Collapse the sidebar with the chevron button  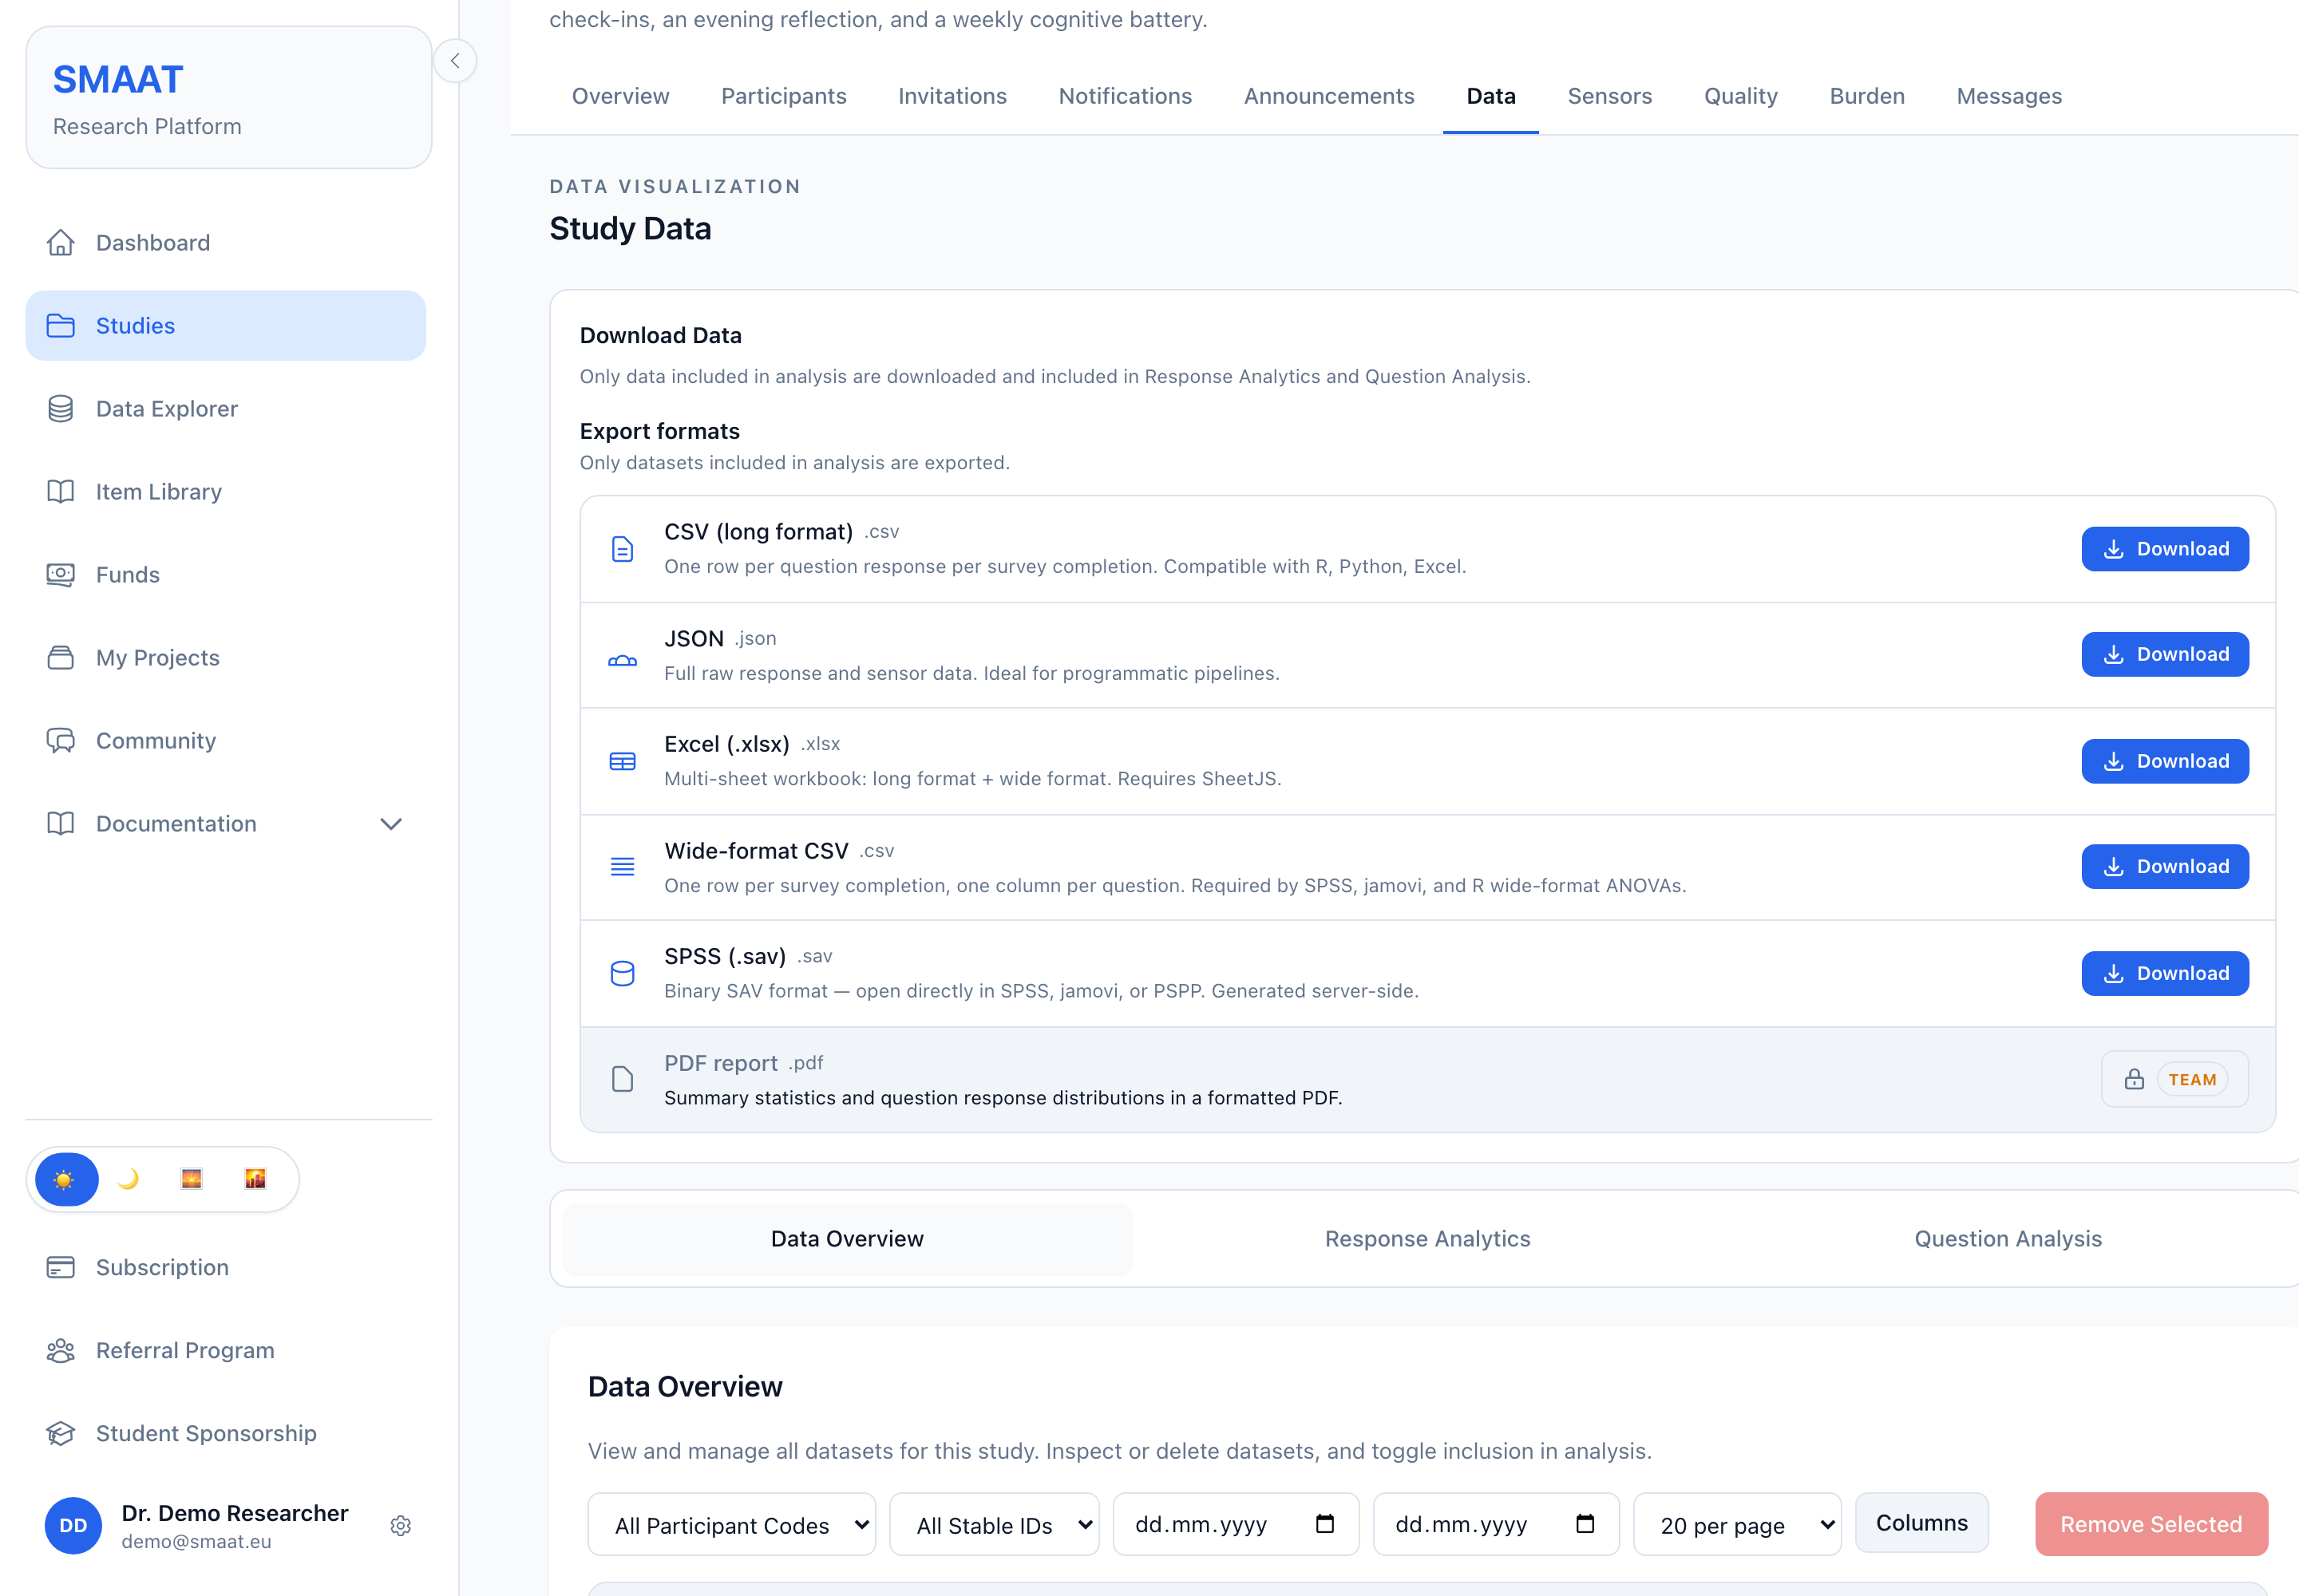[455, 61]
